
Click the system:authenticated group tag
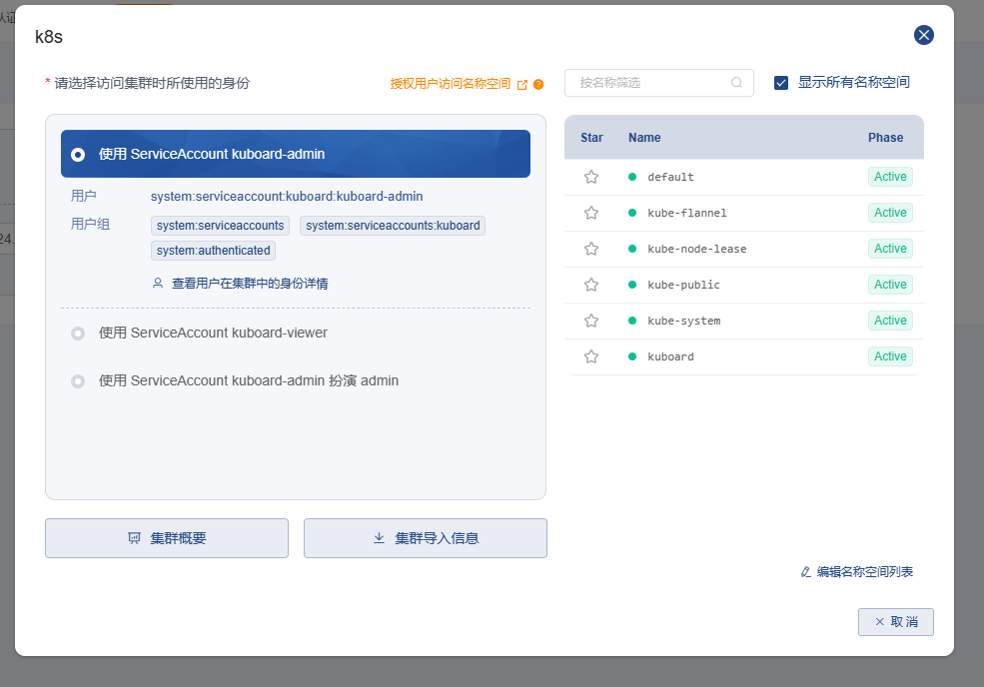coord(214,251)
